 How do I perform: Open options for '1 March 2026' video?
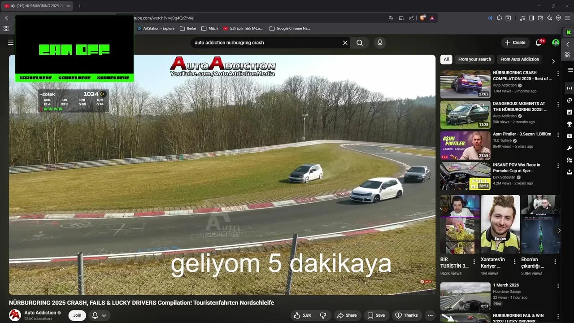point(558,286)
